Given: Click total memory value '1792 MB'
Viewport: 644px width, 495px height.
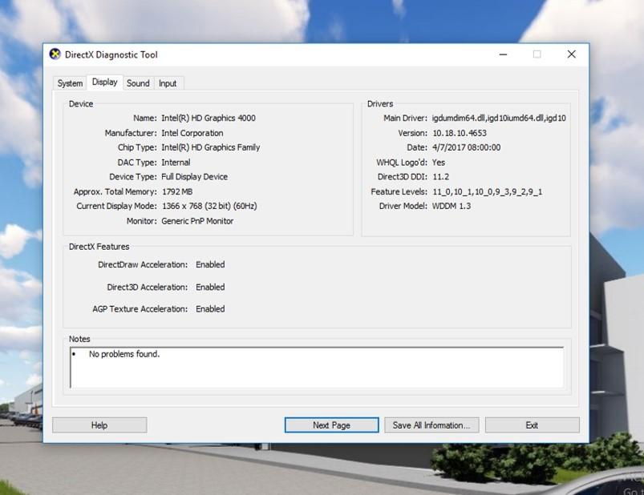Looking at the screenshot, I should tap(177, 191).
